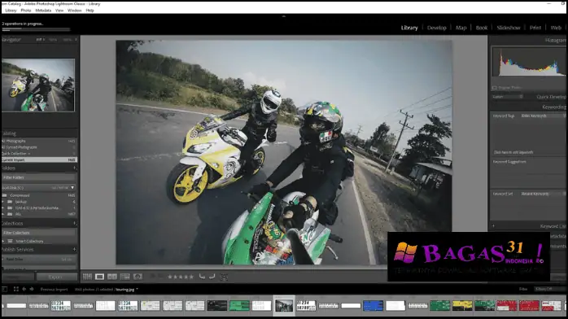Click Previous Import on filmstrip bar
Screen dimensions: 568x319
[x=54, y=290]
